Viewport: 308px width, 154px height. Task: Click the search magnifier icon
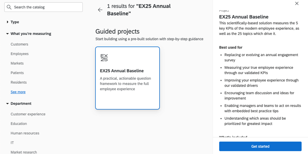(x=9, y=7)
